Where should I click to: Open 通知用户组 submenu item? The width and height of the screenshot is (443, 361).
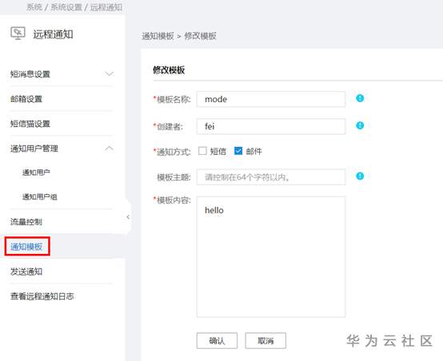(39, 196)
